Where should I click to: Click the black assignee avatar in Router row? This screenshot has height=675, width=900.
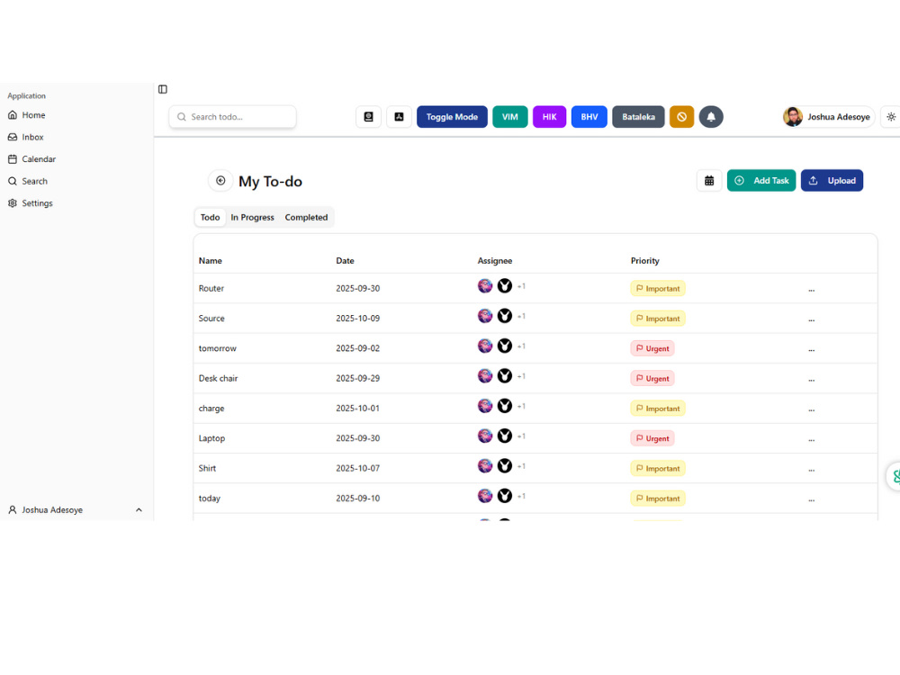tap(505, 286)
